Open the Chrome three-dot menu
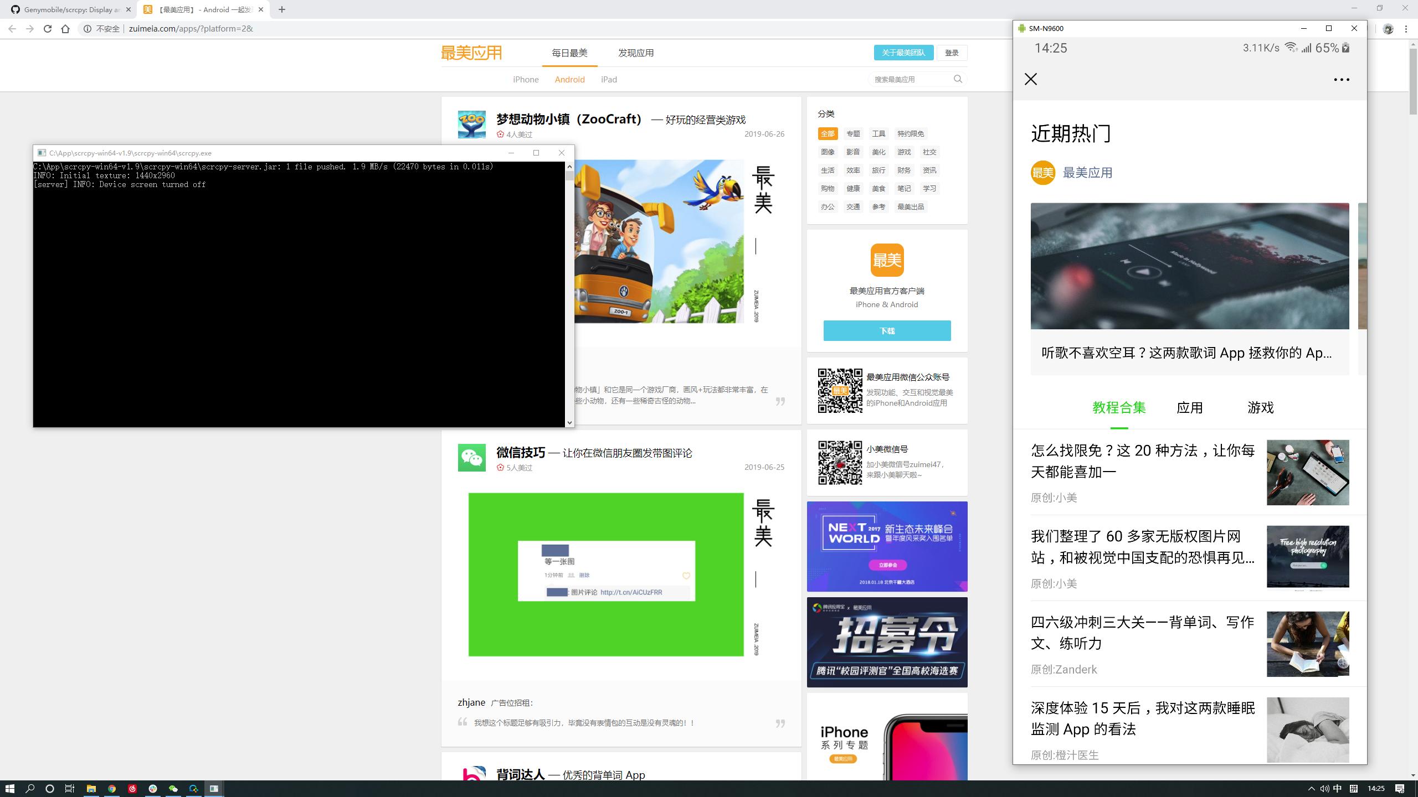 (1406, 29)
